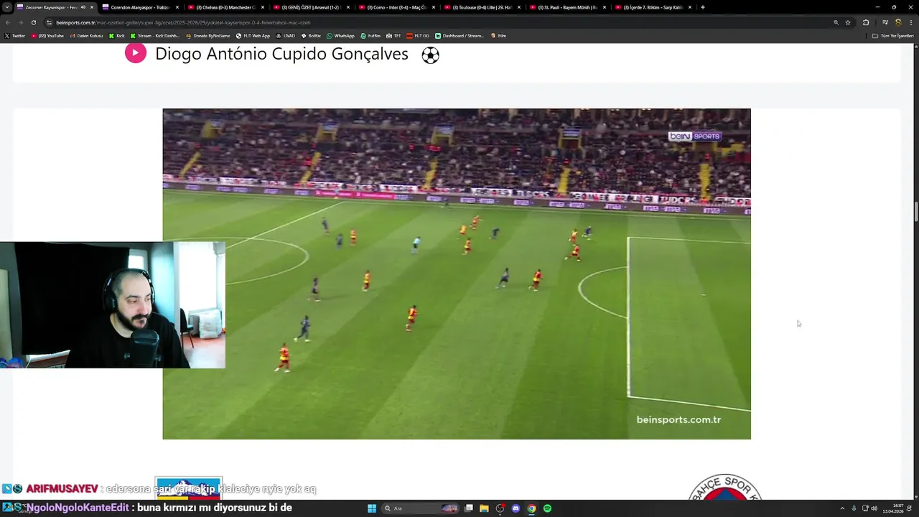
Task: Open the Kick bookmark
Action: (117, 36)
